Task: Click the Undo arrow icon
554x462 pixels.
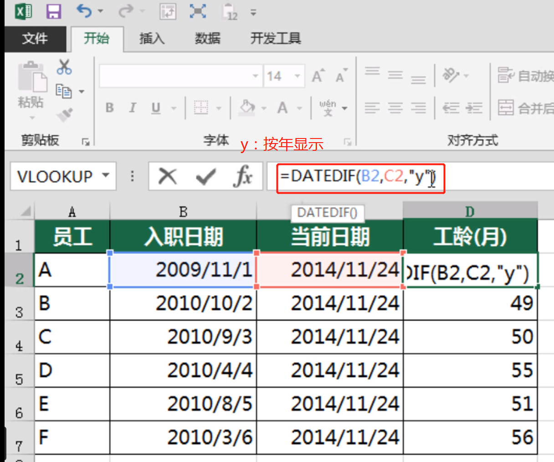Action: click(84, 11)
